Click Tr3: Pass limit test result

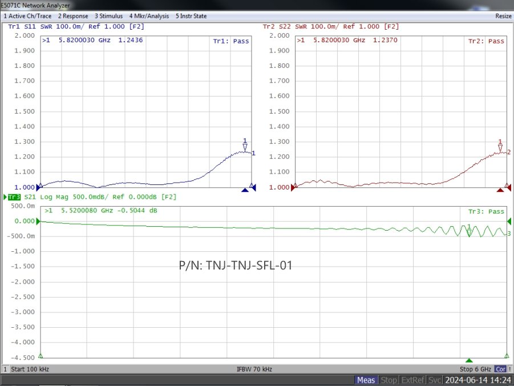coord(486,212)
